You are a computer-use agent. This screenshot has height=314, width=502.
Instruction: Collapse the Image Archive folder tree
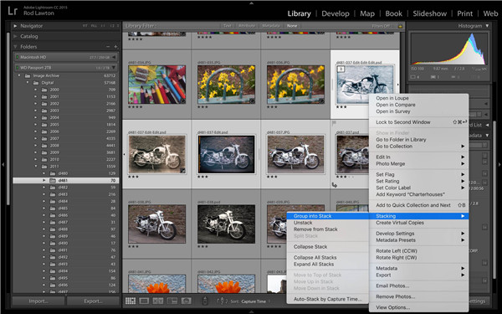[x=19, y=76]
